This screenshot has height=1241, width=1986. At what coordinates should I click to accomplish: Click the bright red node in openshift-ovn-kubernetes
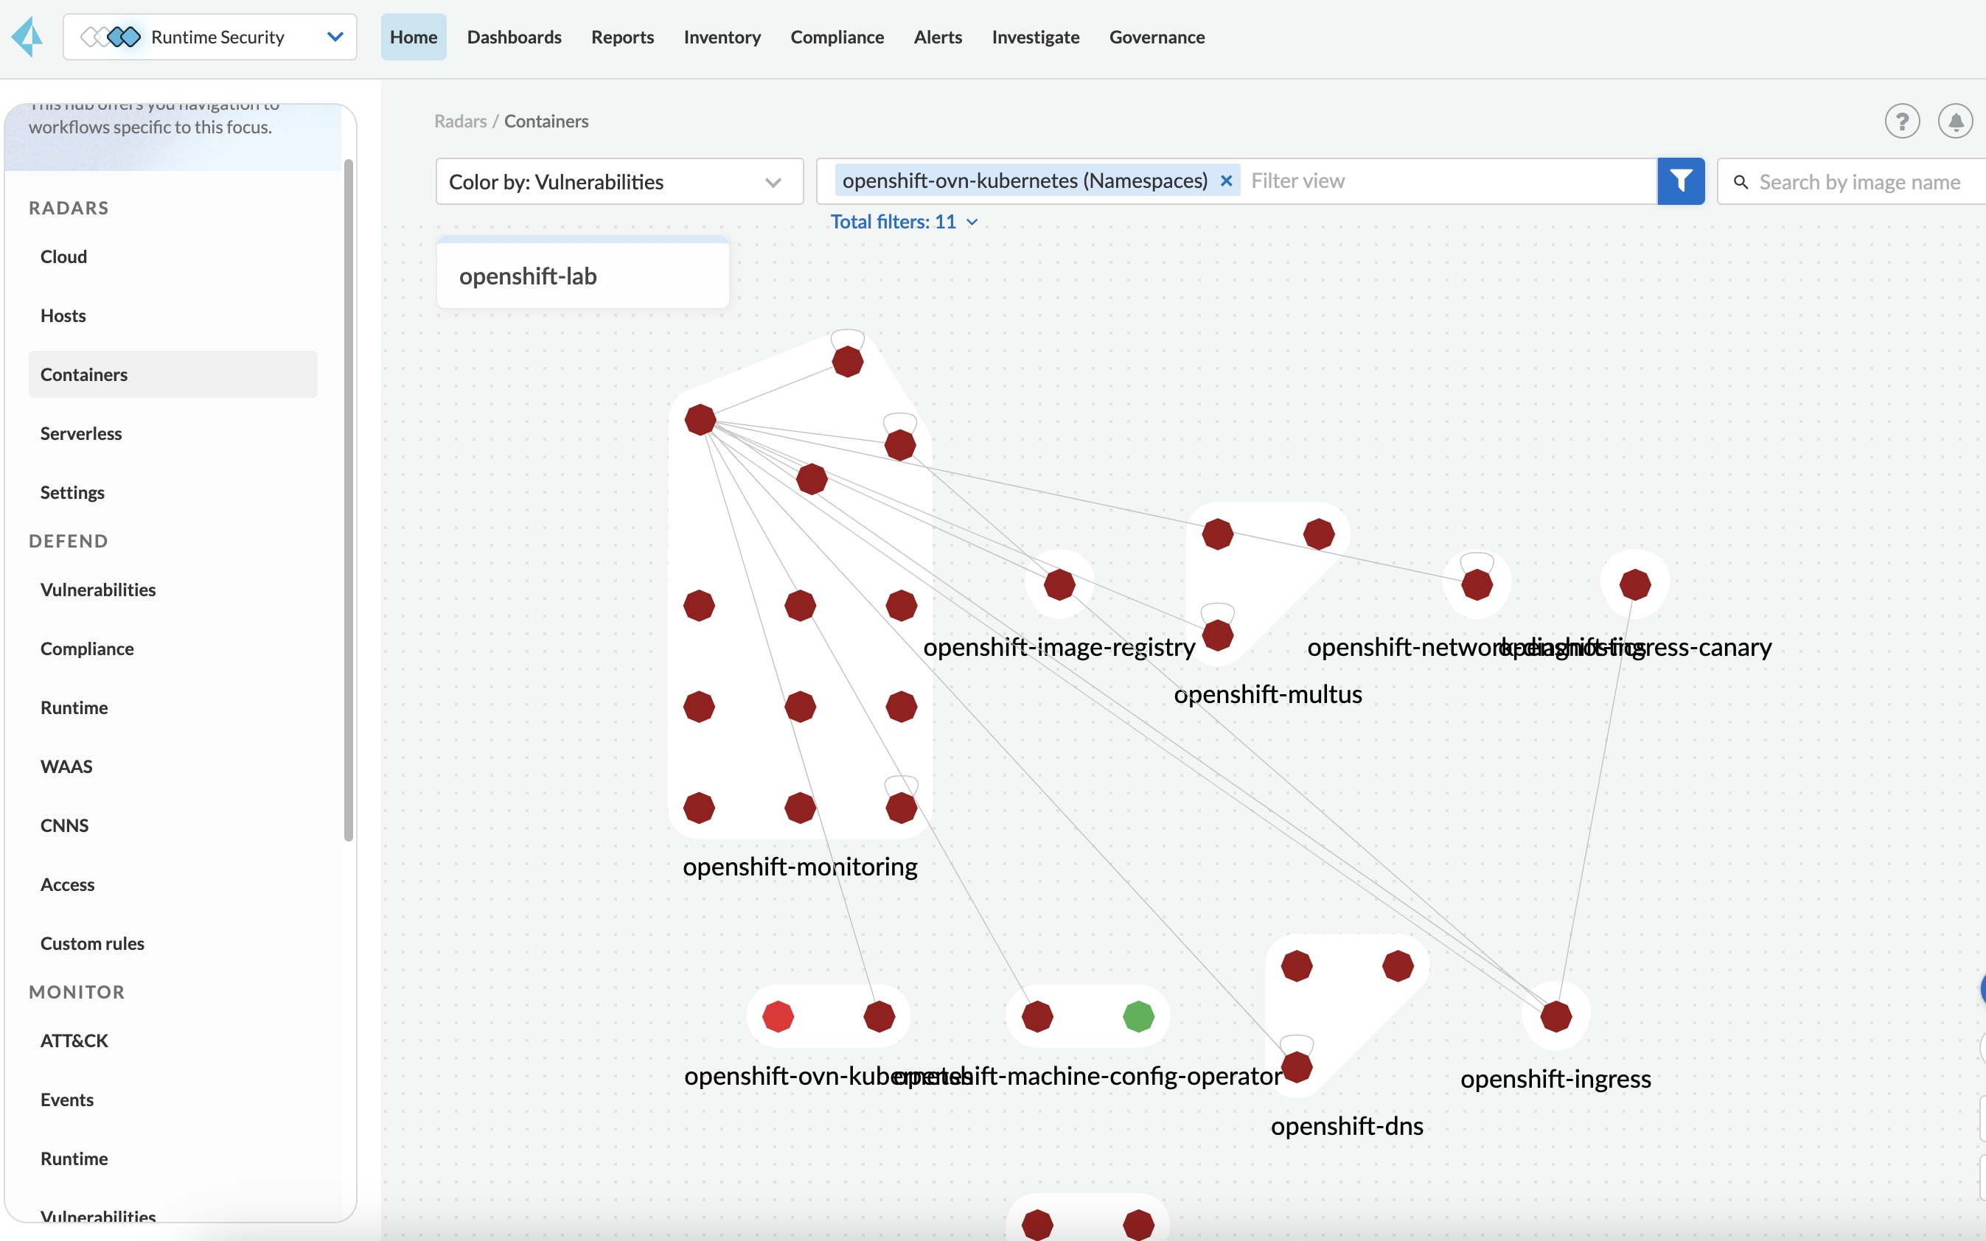pos(778,1016)
